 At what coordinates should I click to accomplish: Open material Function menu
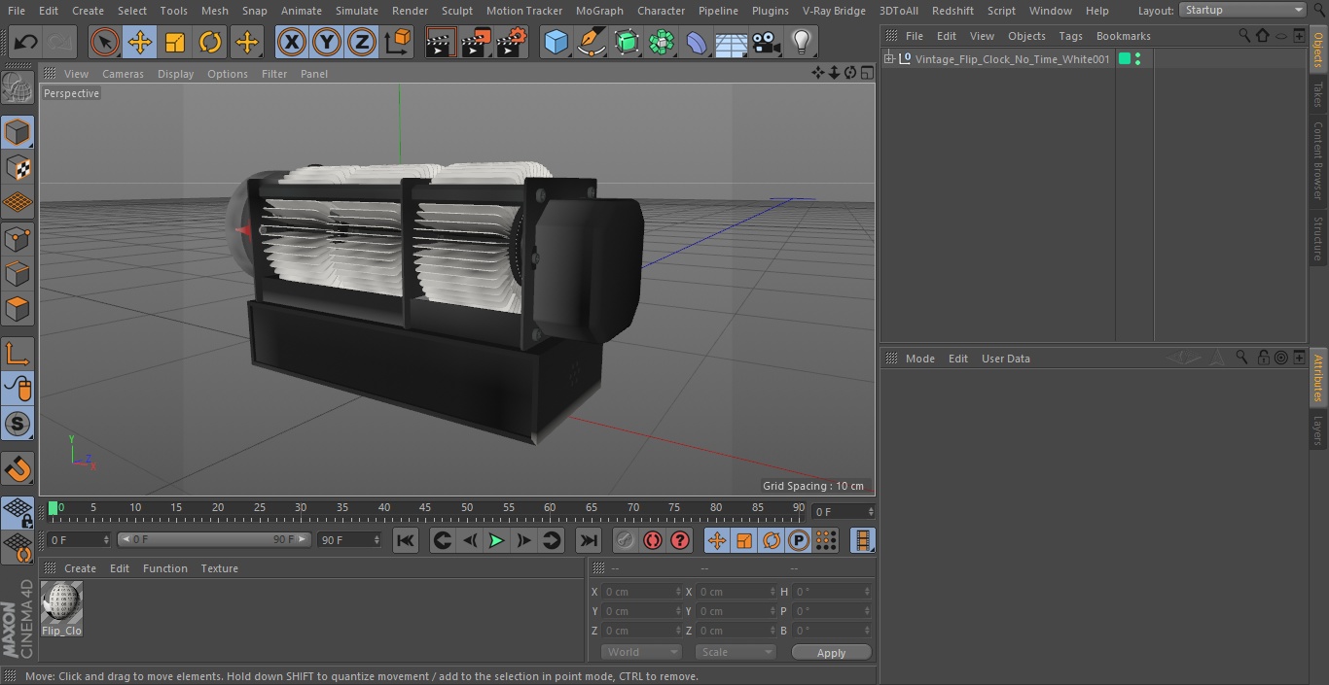[165, 568]
